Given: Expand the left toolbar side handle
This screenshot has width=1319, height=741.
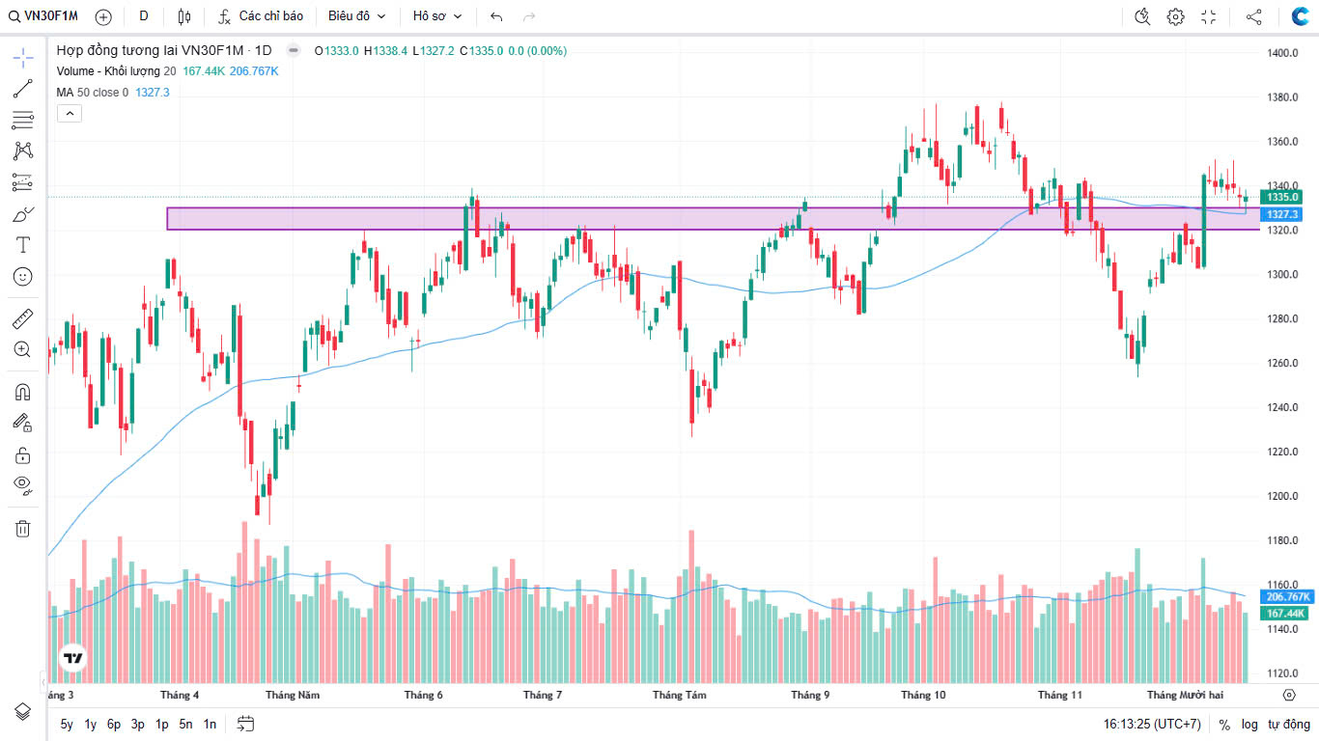Looking at the screenshot, I should click(42, 680).
